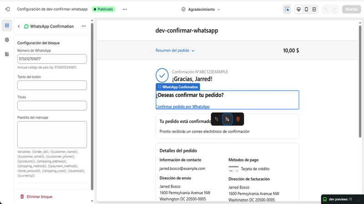This screenshot has width=364, height=204.
Task: Click the Configuración de dev-confirmar-whatsapp title
Action: [52, 9]
